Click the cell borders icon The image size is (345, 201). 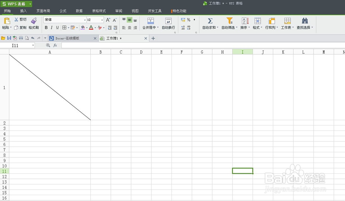pyautogui.click(x=64, y=28)
